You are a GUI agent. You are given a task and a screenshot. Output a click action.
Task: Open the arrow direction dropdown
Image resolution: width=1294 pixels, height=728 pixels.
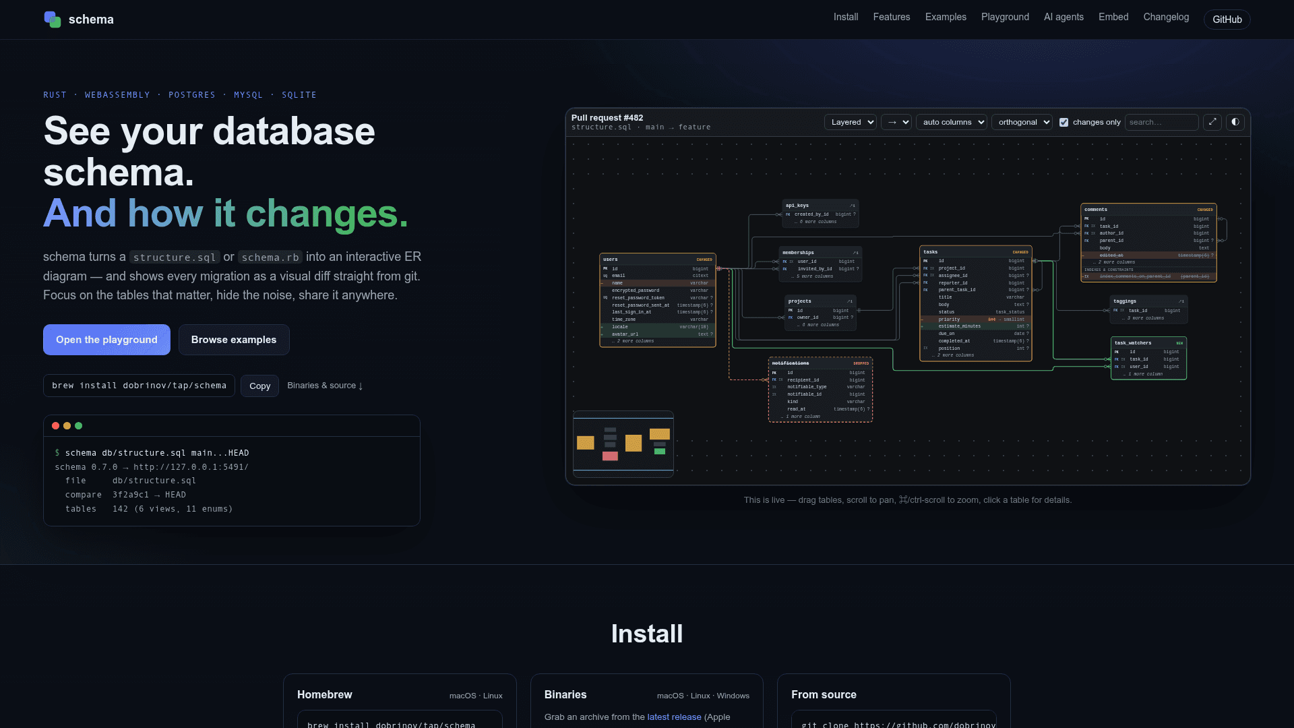(x=896, y=122)
